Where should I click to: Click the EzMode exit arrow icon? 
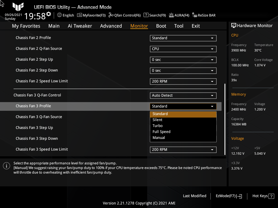(239, 196)
